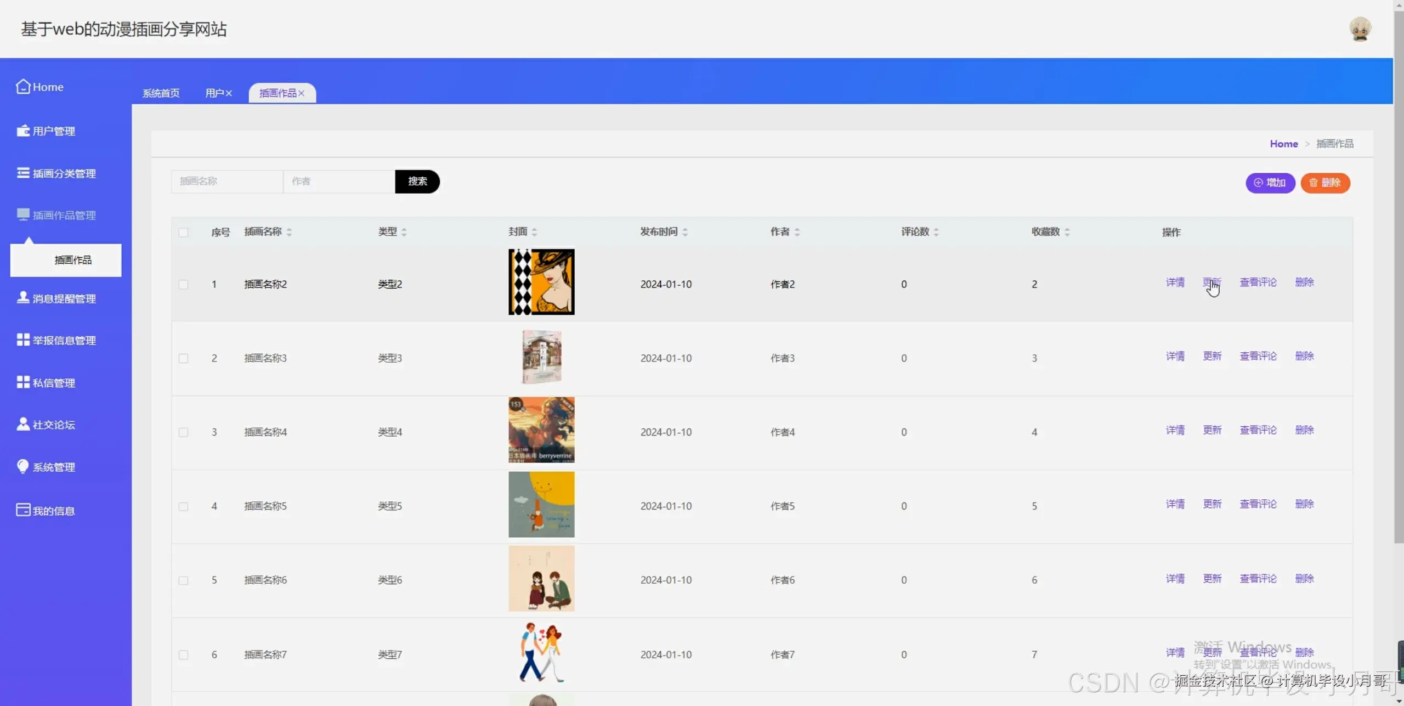This screenshot has height=706, width=1404.
Task: Open 用户管理 via its sidebar icon
Action: (x=23, y=131)
